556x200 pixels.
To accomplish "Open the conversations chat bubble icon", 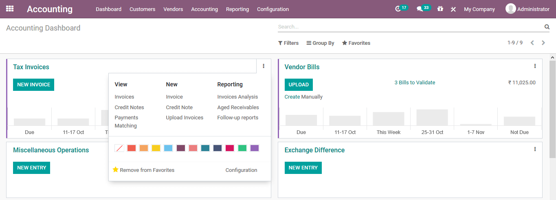I will (x=420, y=9).
